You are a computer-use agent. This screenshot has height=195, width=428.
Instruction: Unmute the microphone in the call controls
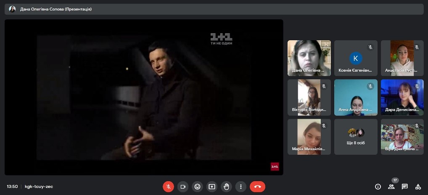point(168,187)
